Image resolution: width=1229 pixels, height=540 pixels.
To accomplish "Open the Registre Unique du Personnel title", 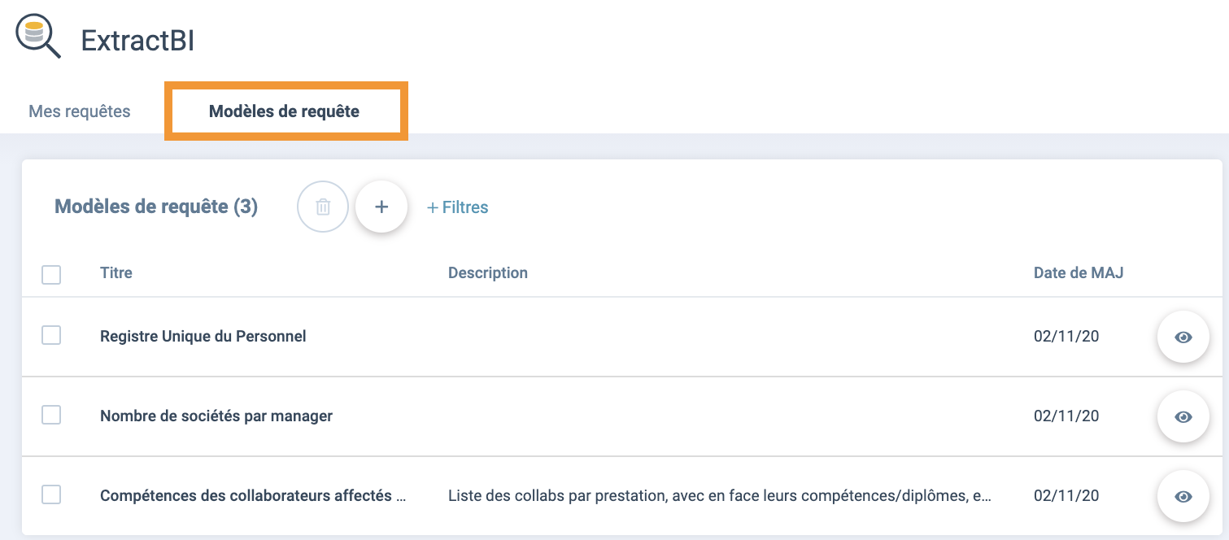I will (203, 336).
